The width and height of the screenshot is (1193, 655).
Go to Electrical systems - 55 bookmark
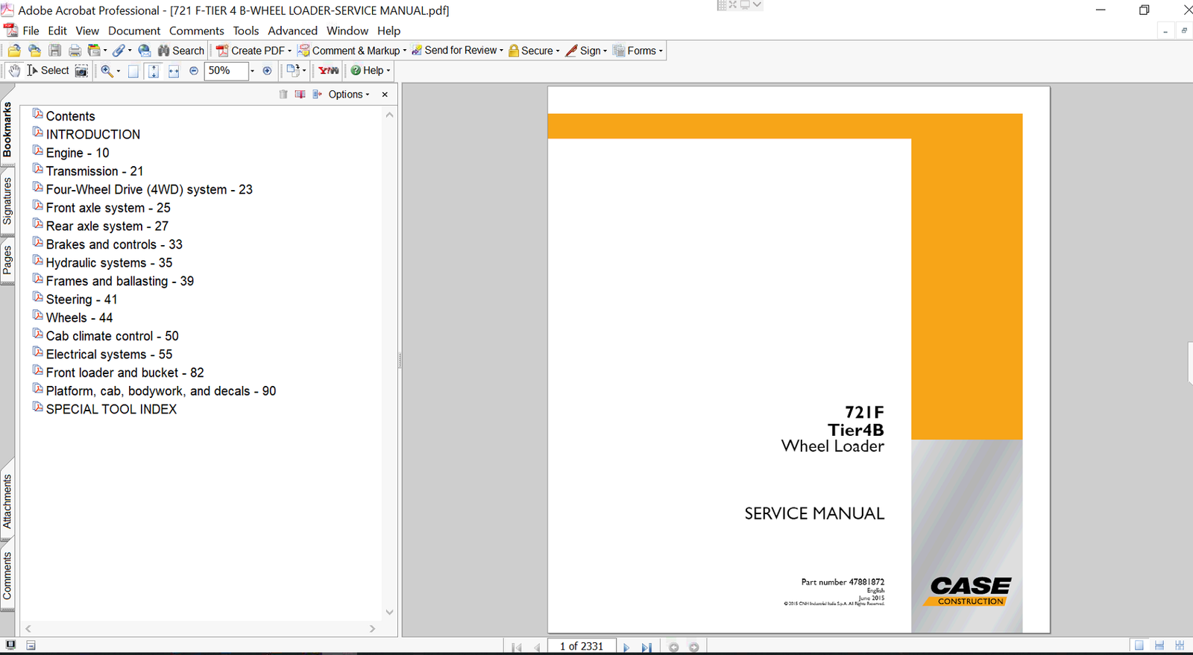109,355
